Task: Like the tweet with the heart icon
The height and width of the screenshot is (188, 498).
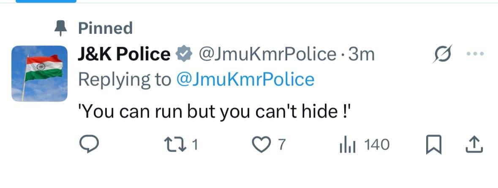Action: [x=261, y=145]
